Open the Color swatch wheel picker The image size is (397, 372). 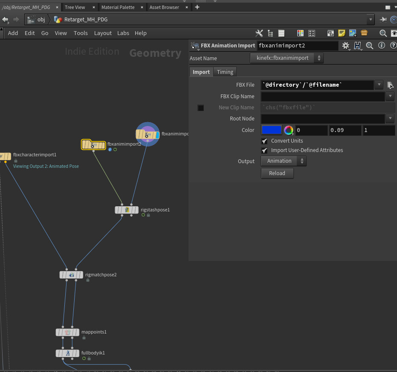click(x=288, y=130)
